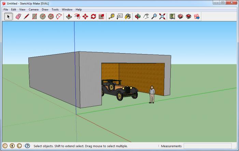Click the geo-location status icon

[5, 146]
